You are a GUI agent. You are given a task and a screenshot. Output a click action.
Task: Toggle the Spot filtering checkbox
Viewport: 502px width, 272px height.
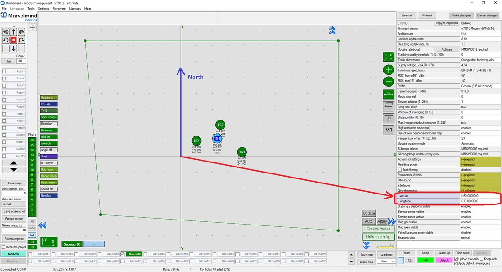coord(400,170)
